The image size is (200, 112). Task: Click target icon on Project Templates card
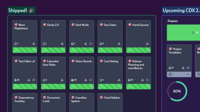[x=170, y=49]
